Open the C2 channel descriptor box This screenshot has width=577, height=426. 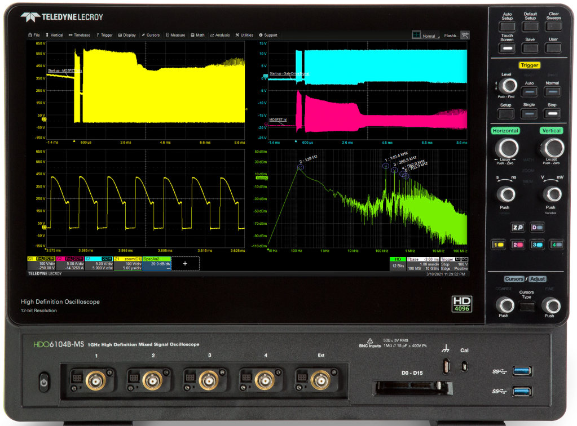pyautogui.click(x=70, y=264)
